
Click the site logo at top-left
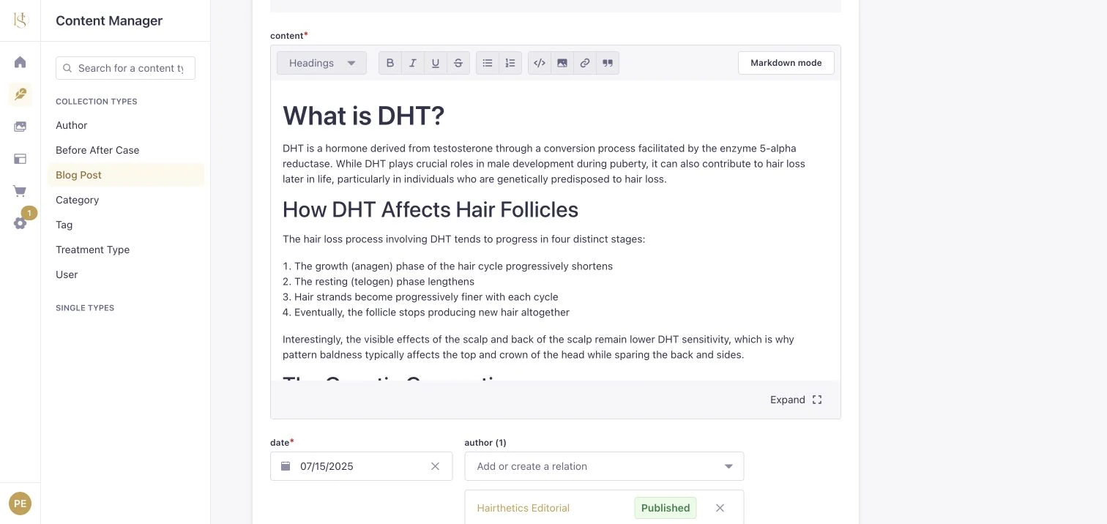pyautogui.click(x=20, y=20)
